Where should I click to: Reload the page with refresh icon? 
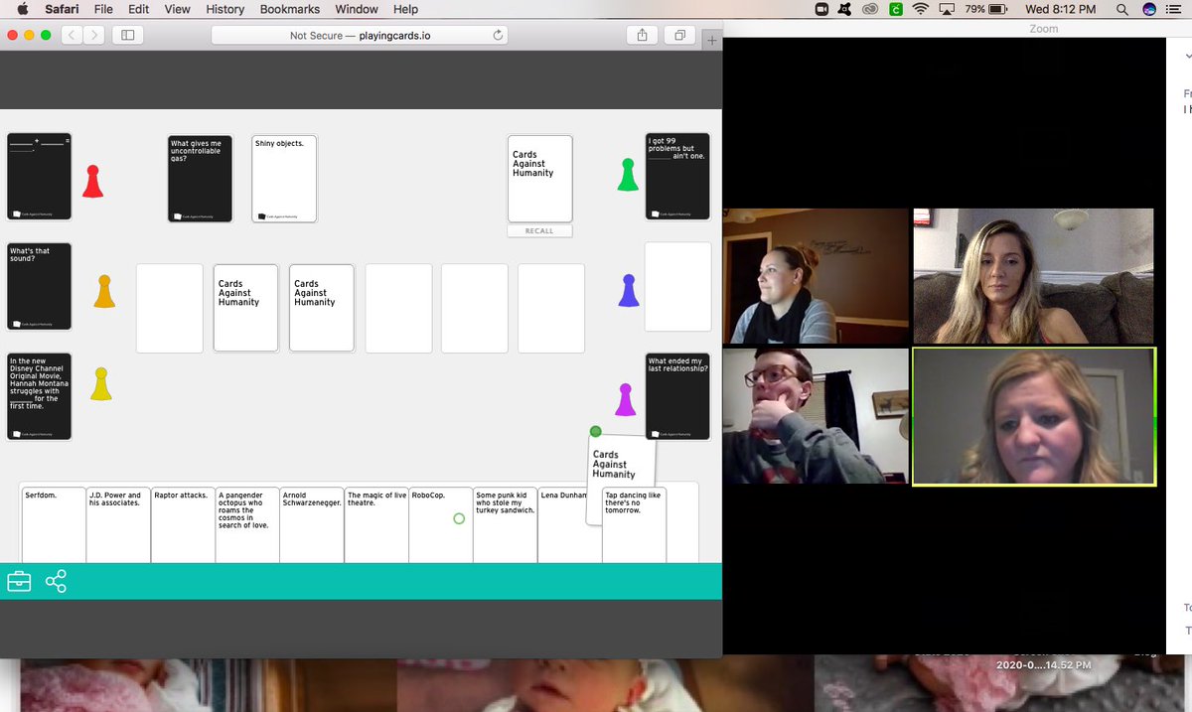(x=498, y=35)
